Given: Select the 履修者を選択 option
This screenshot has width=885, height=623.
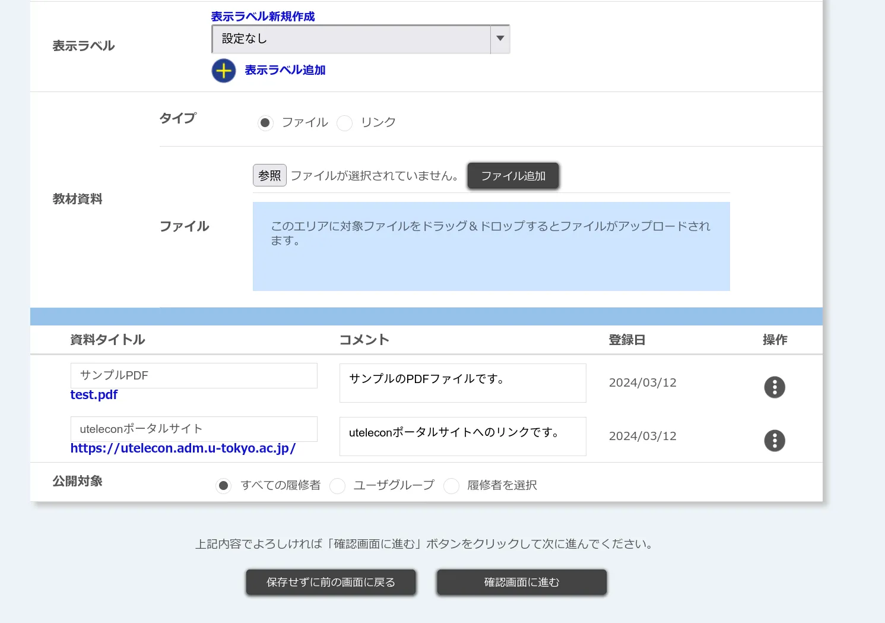Looking at the screenshot, I should point(451,485).
